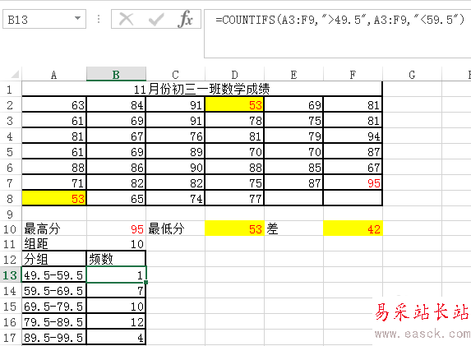This screenshot has width=471, height=346.
Task: Click highlighted cell A8 with 53
Action: pyautogui.click(x=54, y=198)
